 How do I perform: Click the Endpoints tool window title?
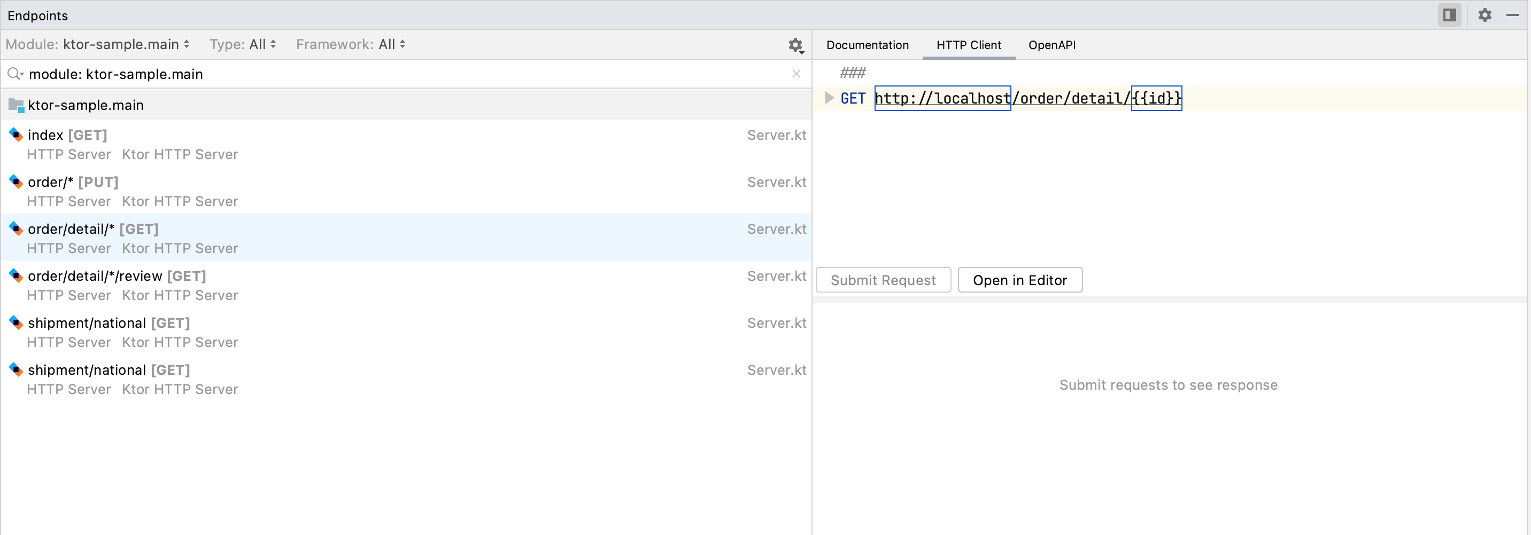tap(37, 15)
